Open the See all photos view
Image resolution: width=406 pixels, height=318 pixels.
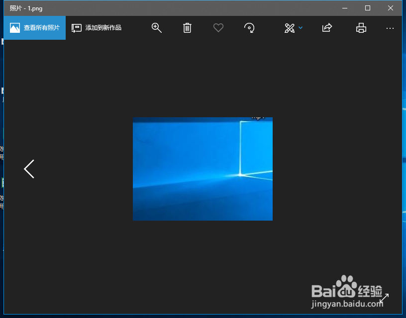(35, 28)
